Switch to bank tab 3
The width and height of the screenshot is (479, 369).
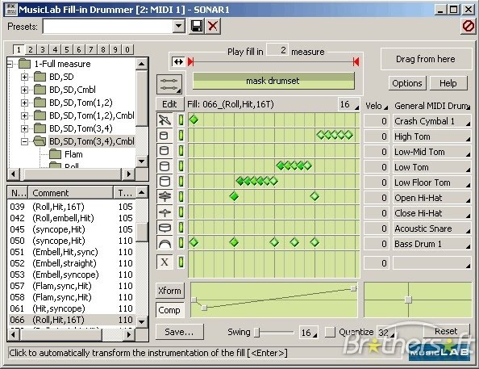click(x=43, y=49)
